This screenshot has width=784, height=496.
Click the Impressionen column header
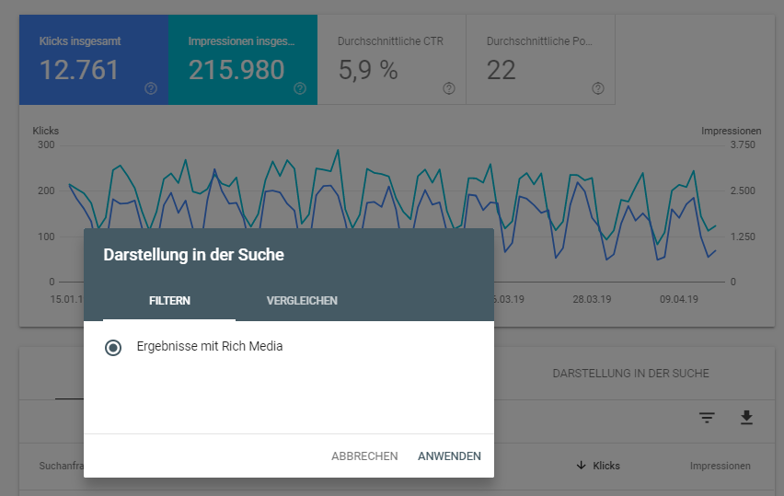[720, 466]
